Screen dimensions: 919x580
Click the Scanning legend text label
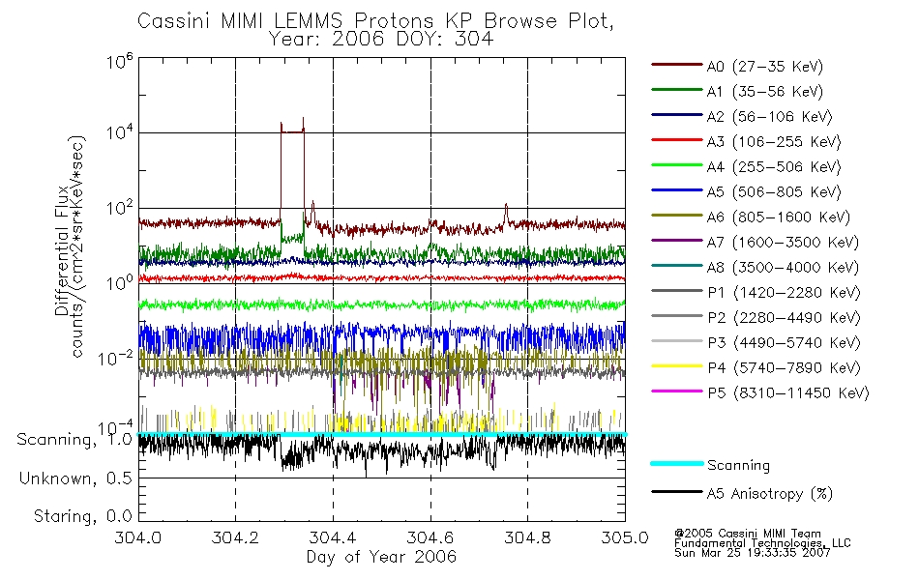tap(738, 465)
